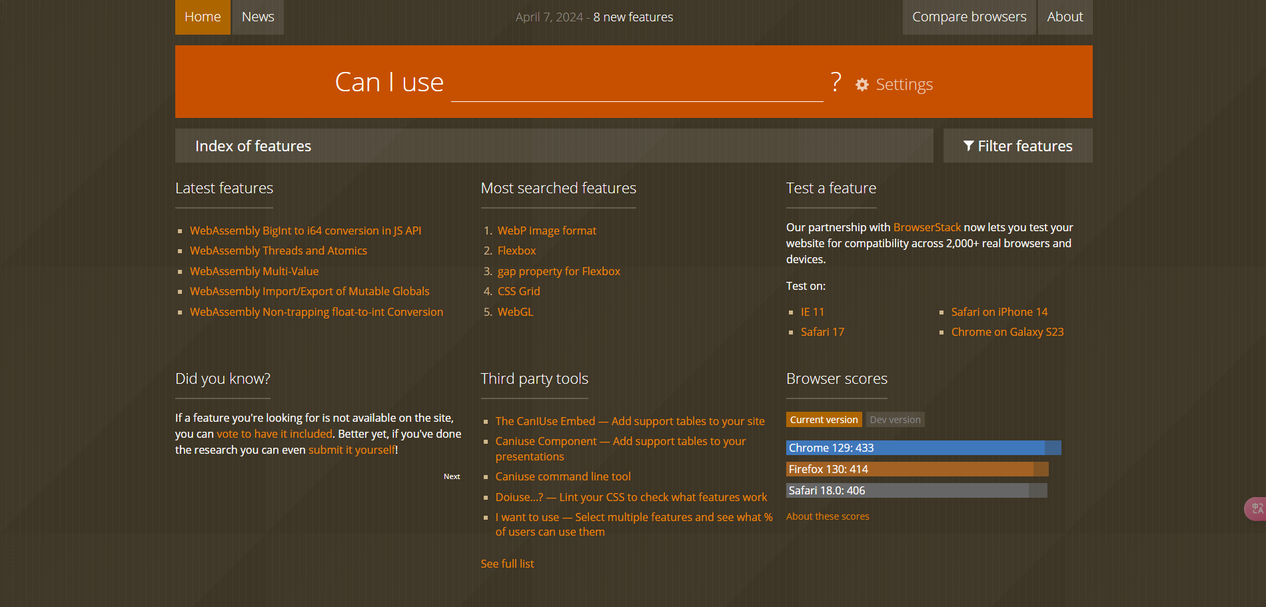Screen dimensions: 1266x607
Task: Open gap property for Flexbox link
Action: (x=558, y=271)
